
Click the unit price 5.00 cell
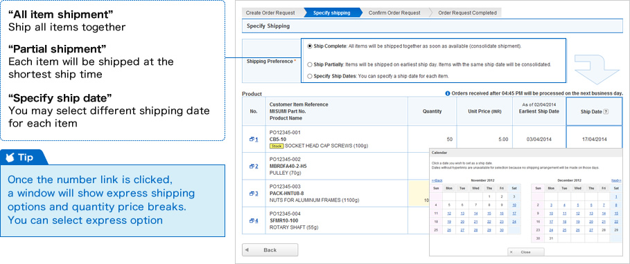484,139
